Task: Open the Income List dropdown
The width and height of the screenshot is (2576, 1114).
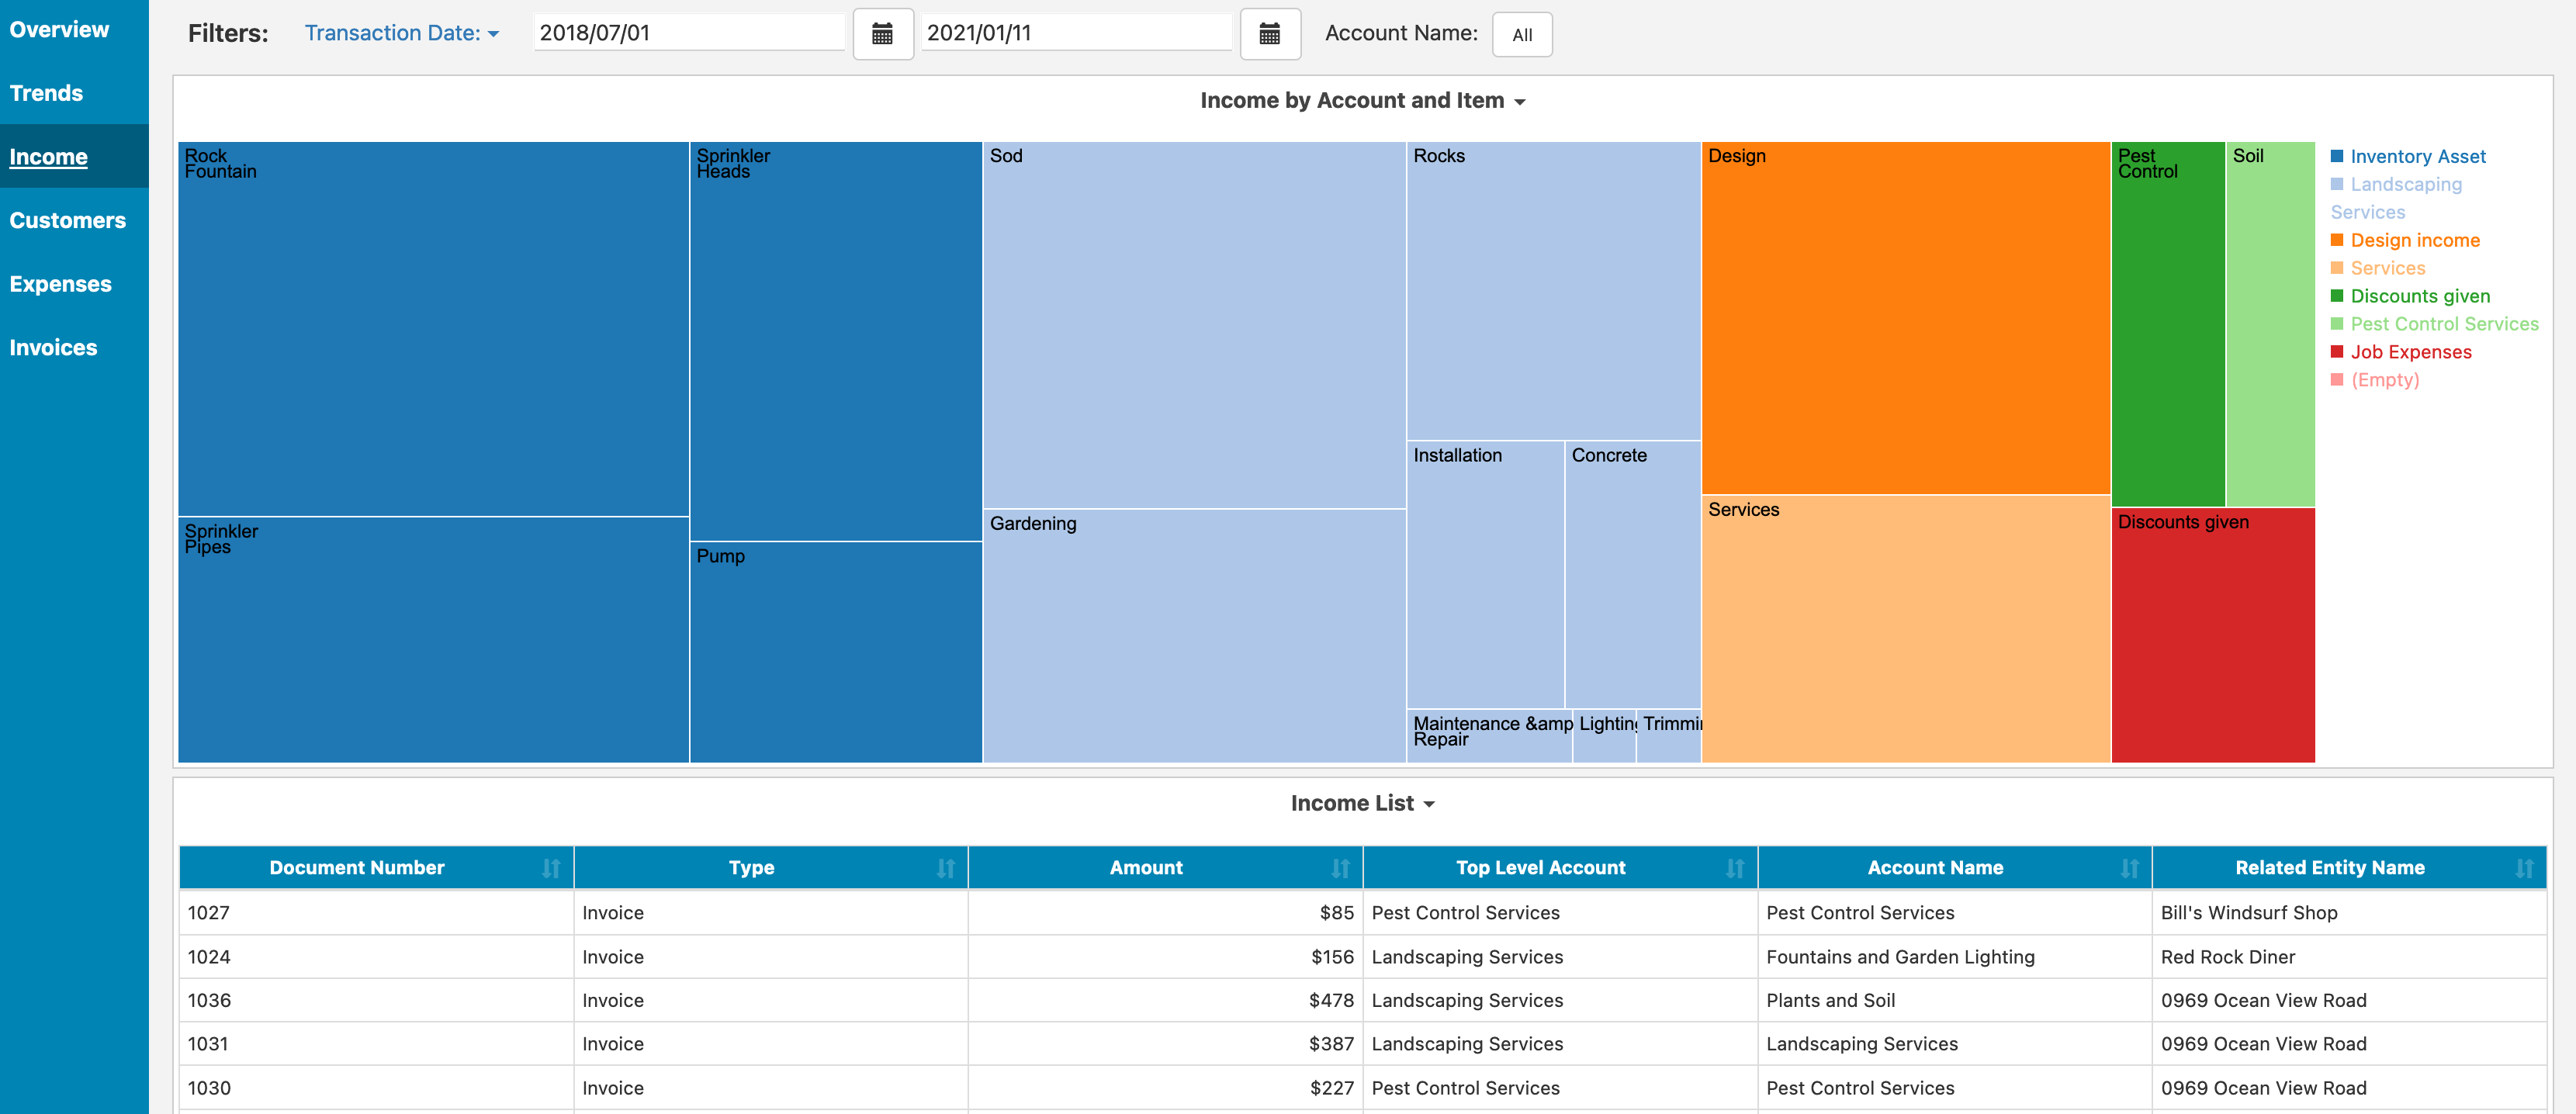Action: [1362, 804]
